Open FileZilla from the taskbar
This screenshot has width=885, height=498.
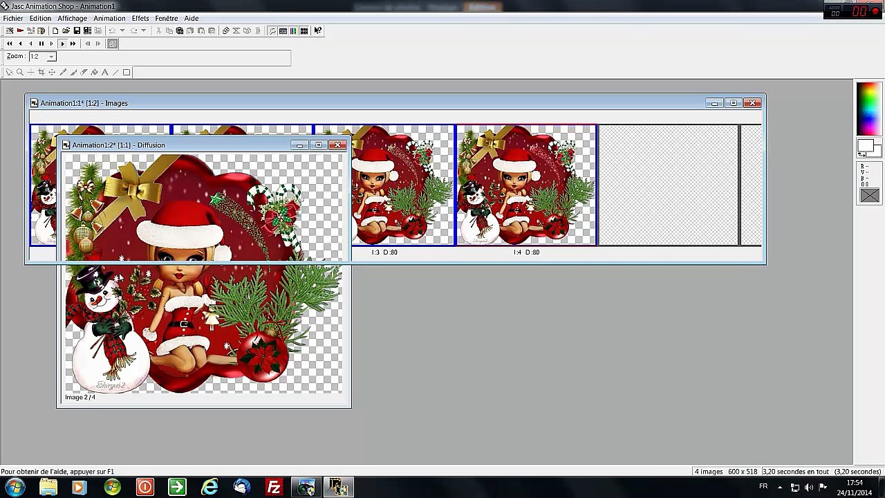point(274,487)
